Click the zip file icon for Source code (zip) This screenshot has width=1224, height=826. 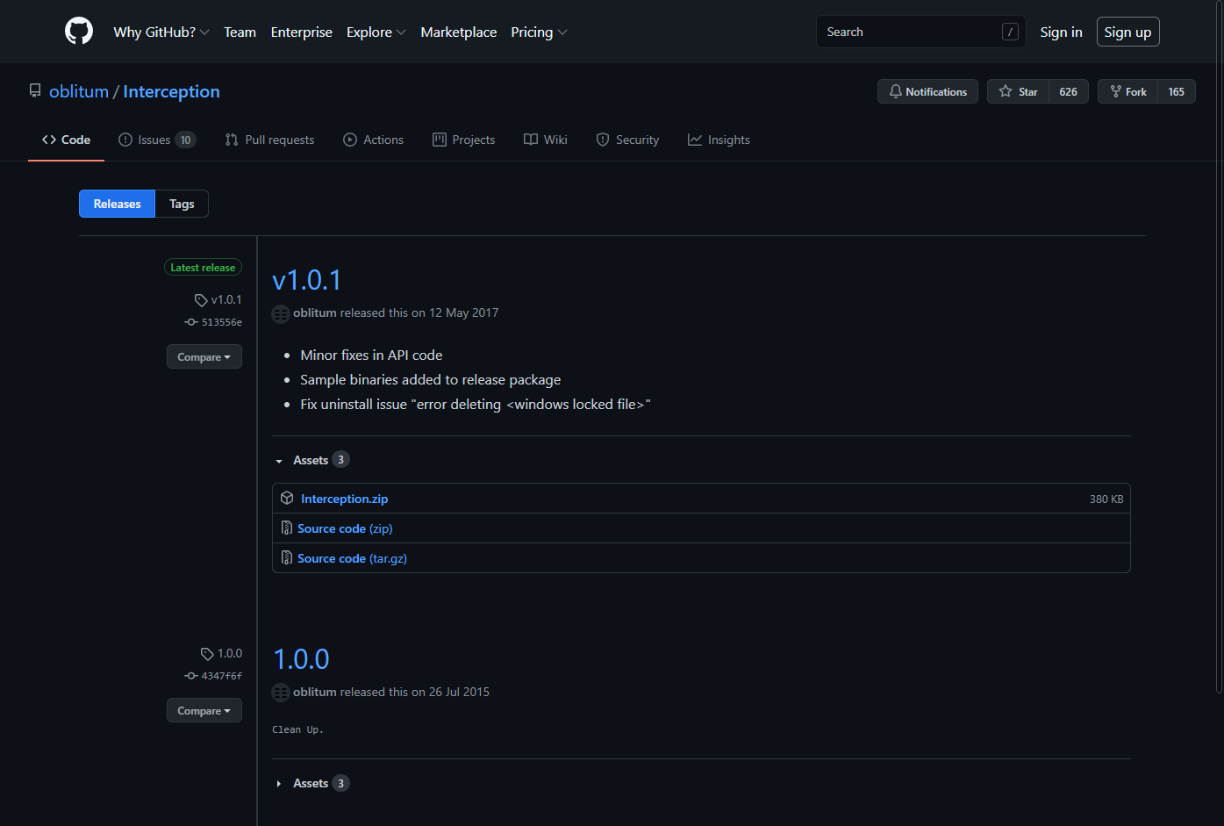287,528
